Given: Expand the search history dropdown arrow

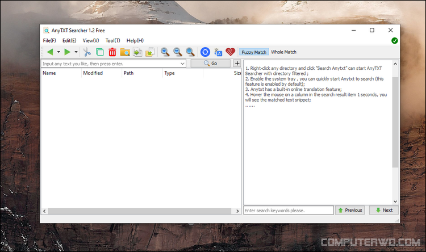Looking at the screenshot, I should (x=182, y=64).
